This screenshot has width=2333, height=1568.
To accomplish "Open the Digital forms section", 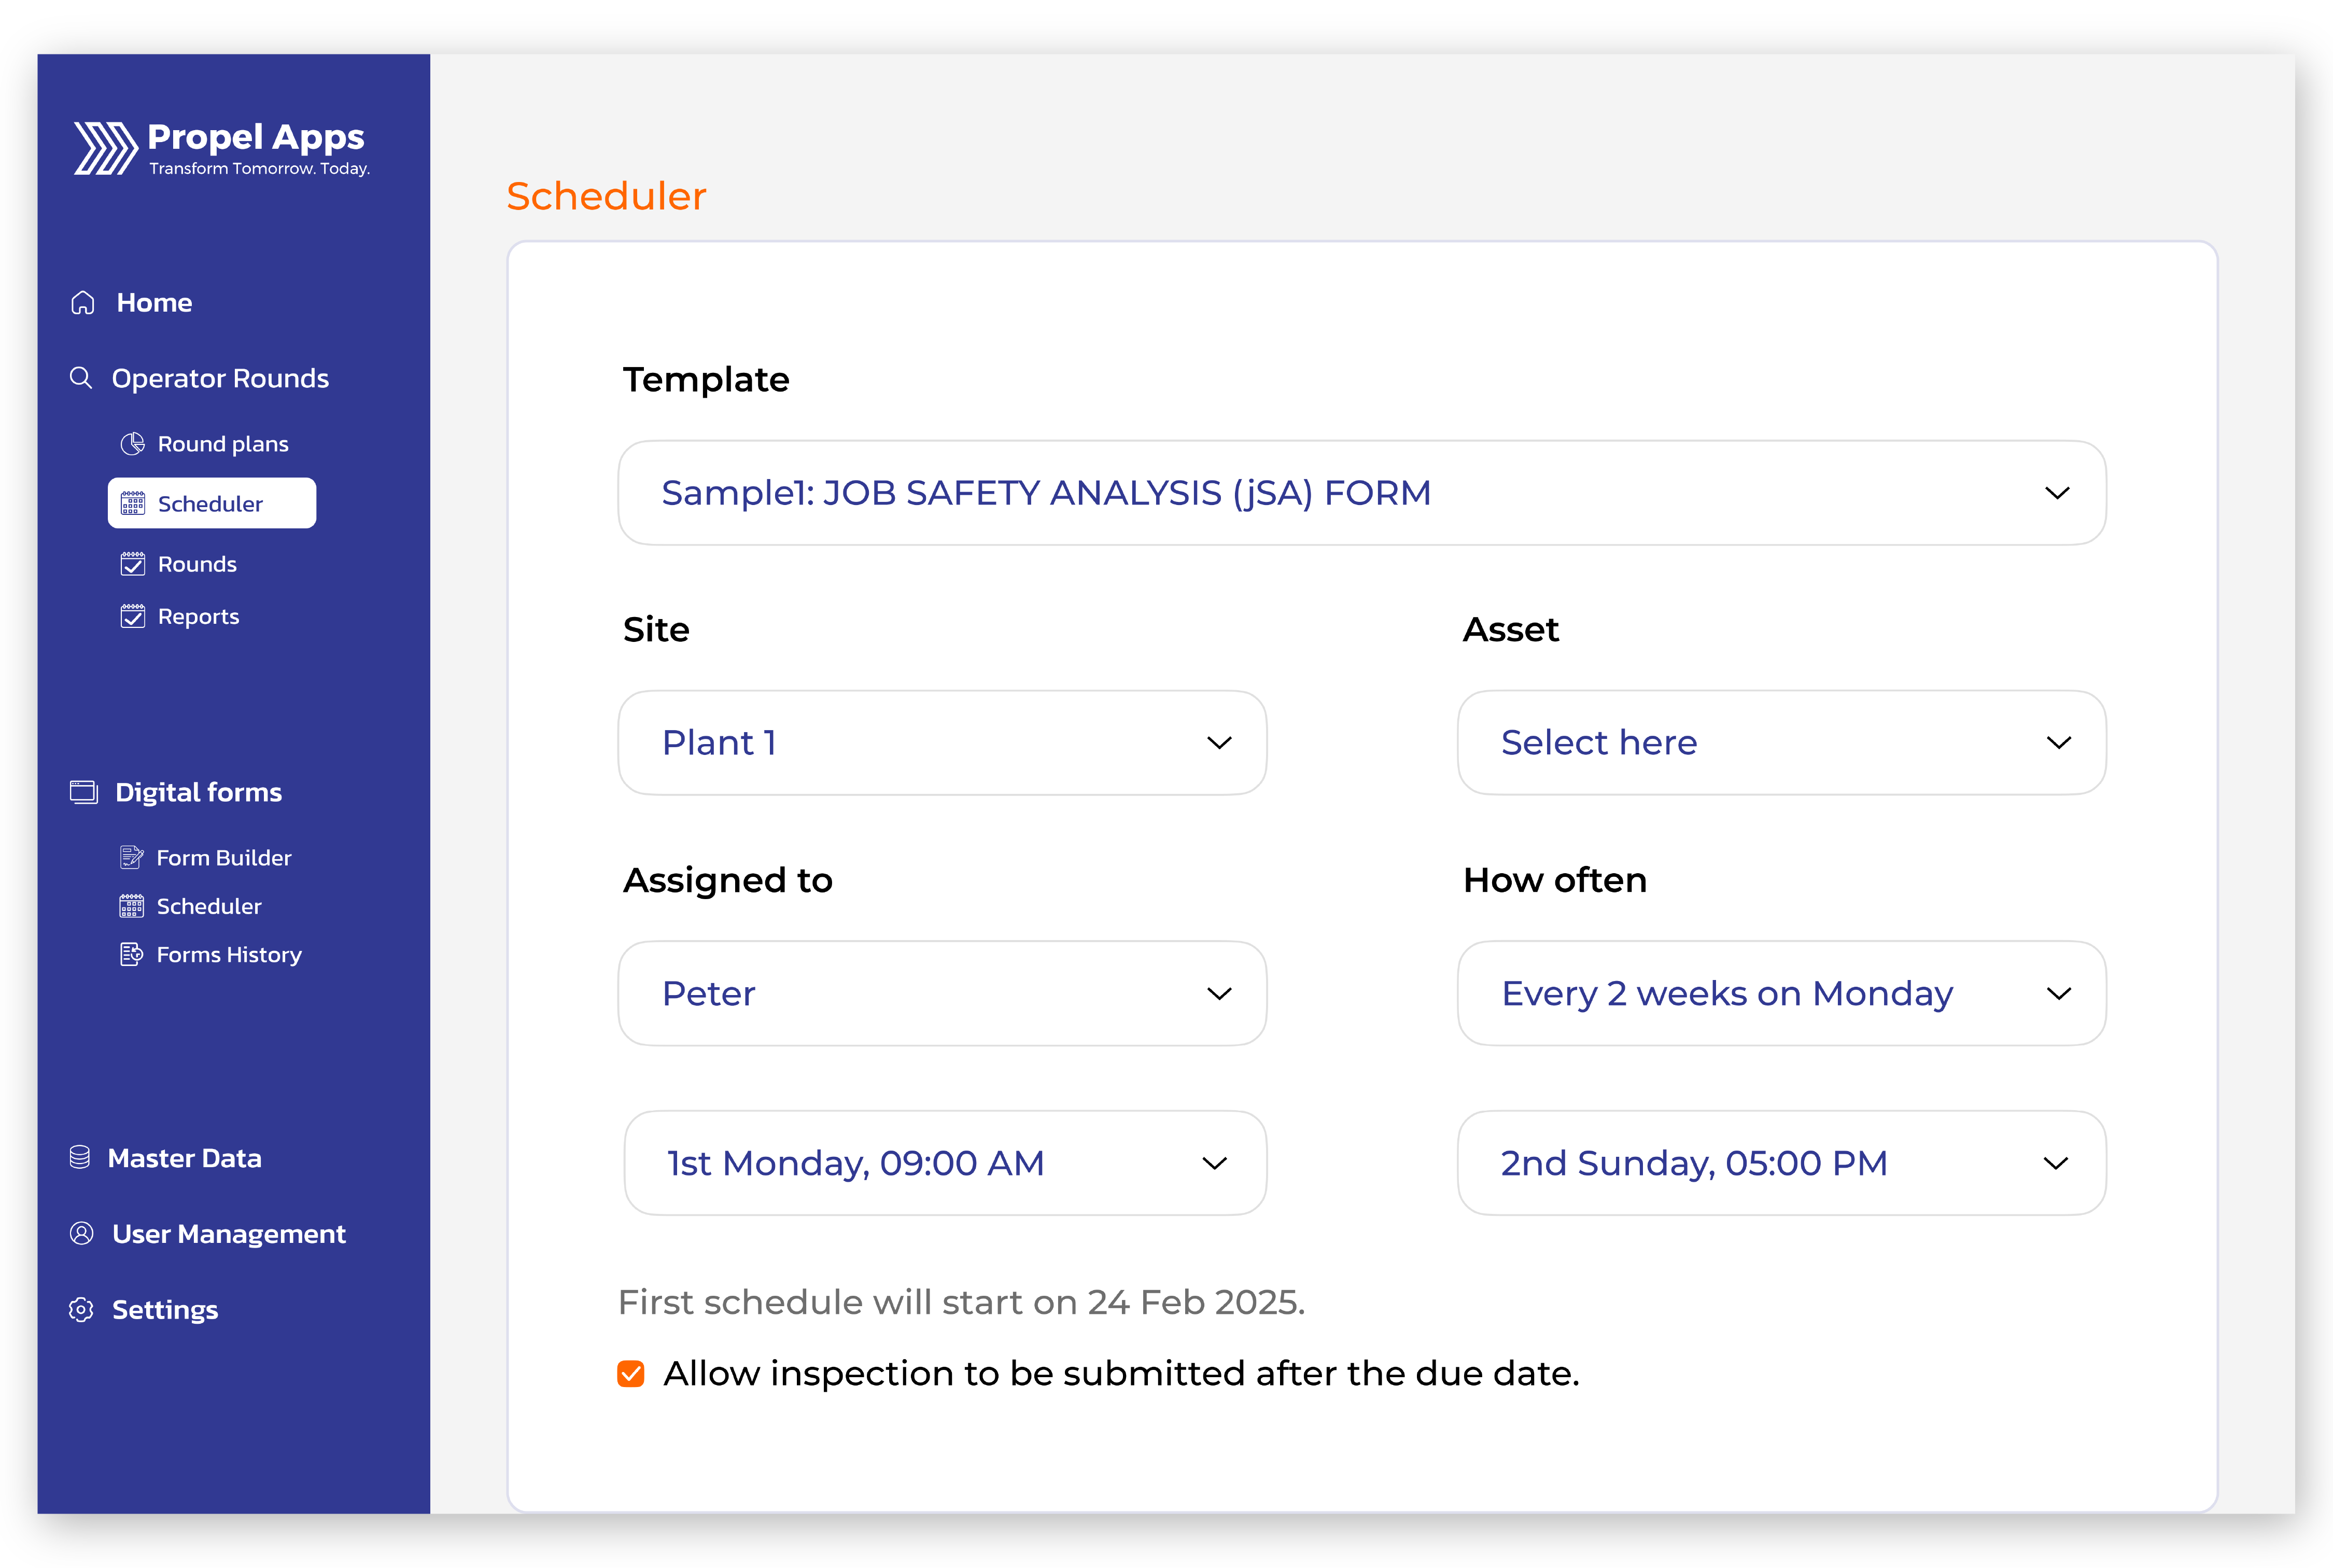I will pos(198,792).
